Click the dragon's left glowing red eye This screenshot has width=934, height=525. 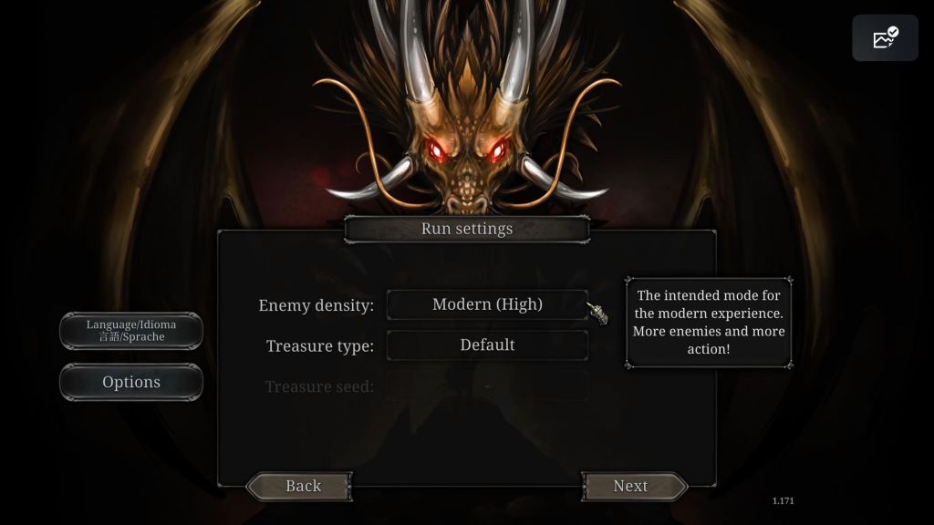click(437, 150)
